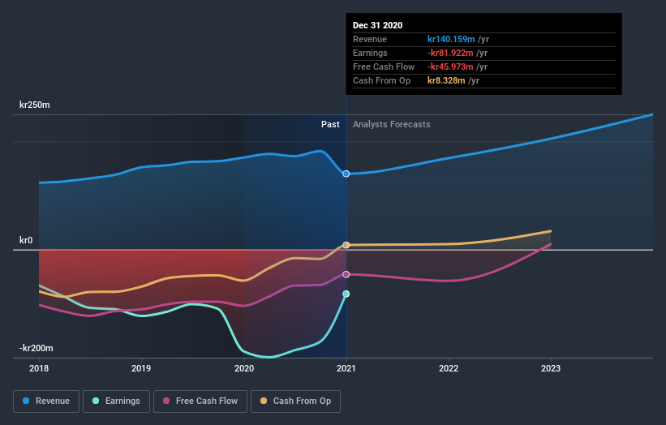This screenshot has height=425, width=666.
Task: Click the 2021 x-axis label
Action: [346, 368]
